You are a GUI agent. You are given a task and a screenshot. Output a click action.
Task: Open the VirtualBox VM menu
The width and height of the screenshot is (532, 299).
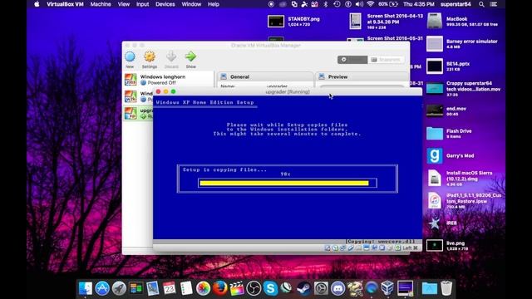65,4
